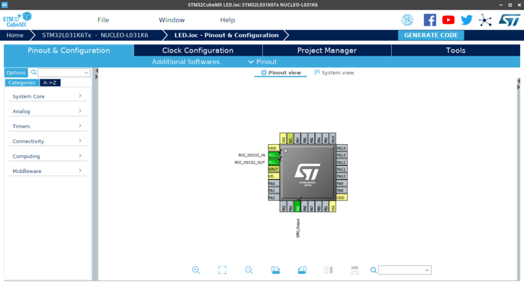Click the GENERATE CODE button
Image resolution: width=524 pixels, height=285 pixels.
[x=430, y=35]
